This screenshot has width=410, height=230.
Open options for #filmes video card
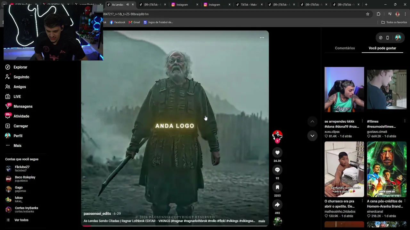pyautogui.click(x=405, y=121)
